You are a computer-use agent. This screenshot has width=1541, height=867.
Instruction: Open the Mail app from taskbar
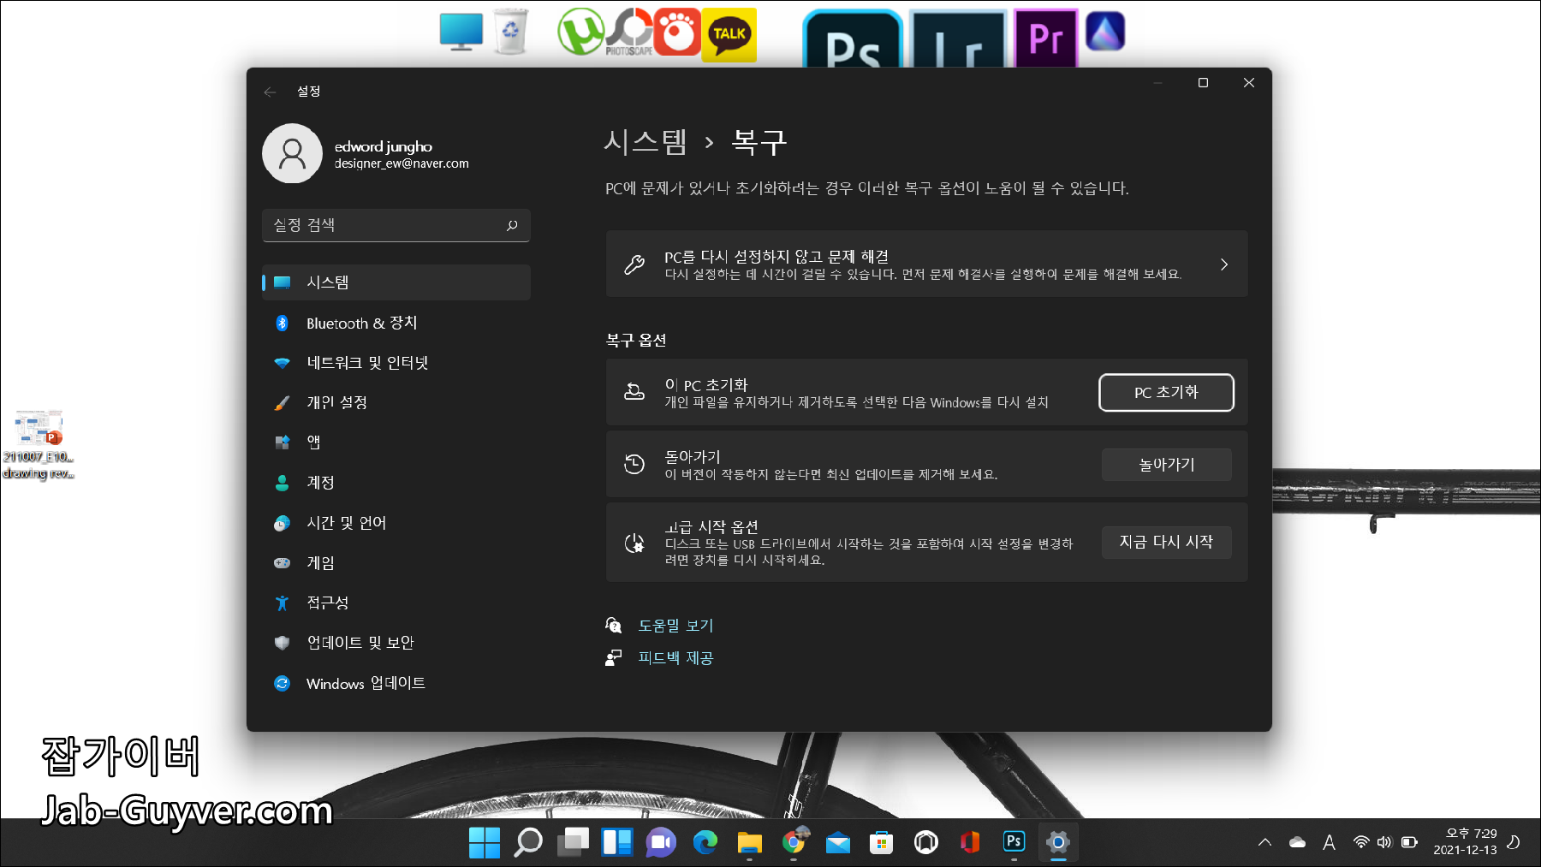(x=837, y=843)
